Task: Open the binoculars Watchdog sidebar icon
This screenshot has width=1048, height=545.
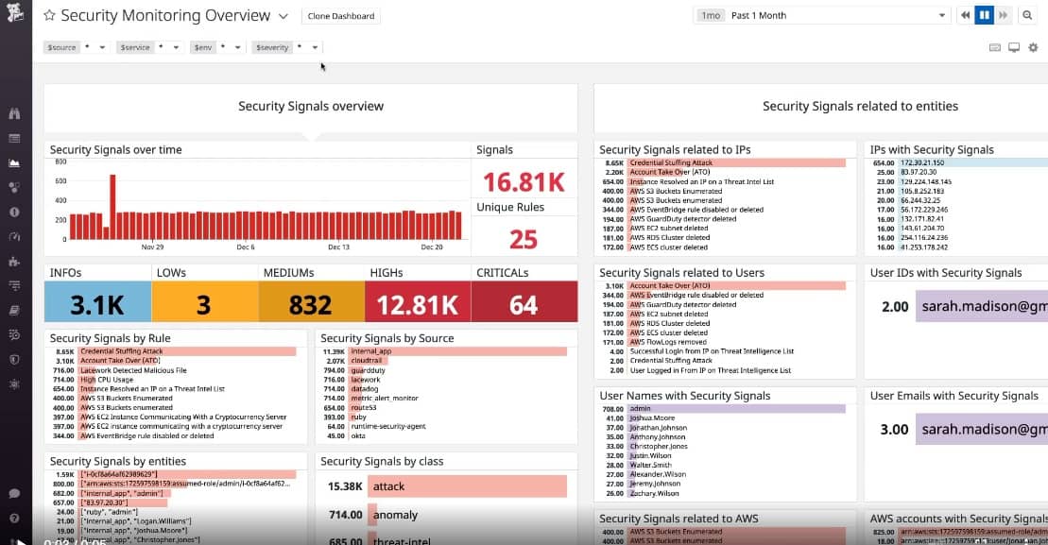Action: pyautogui.click(x=15, y=113)
